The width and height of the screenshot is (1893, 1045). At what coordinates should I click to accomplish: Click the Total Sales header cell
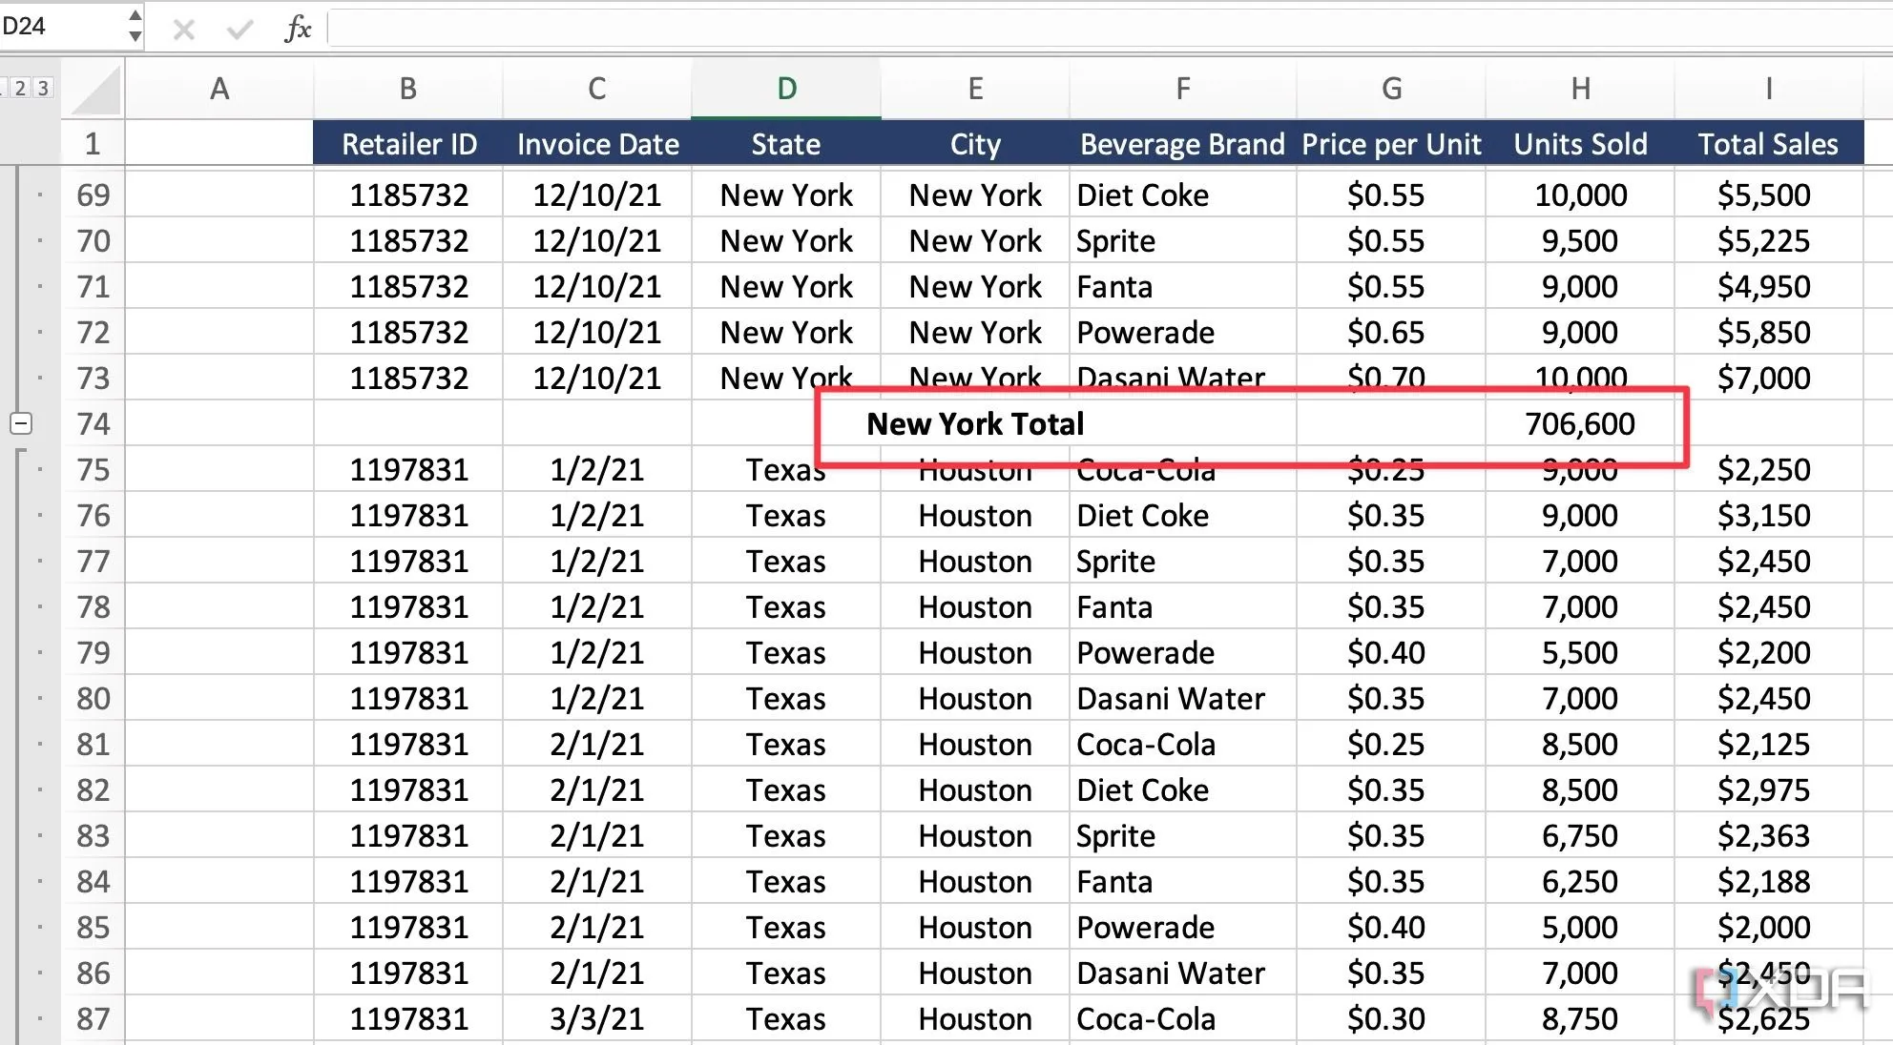(1767, 144)
